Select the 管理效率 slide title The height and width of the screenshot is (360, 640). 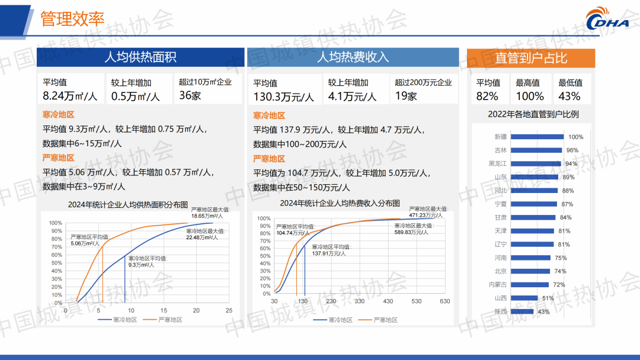pos(72,19)
